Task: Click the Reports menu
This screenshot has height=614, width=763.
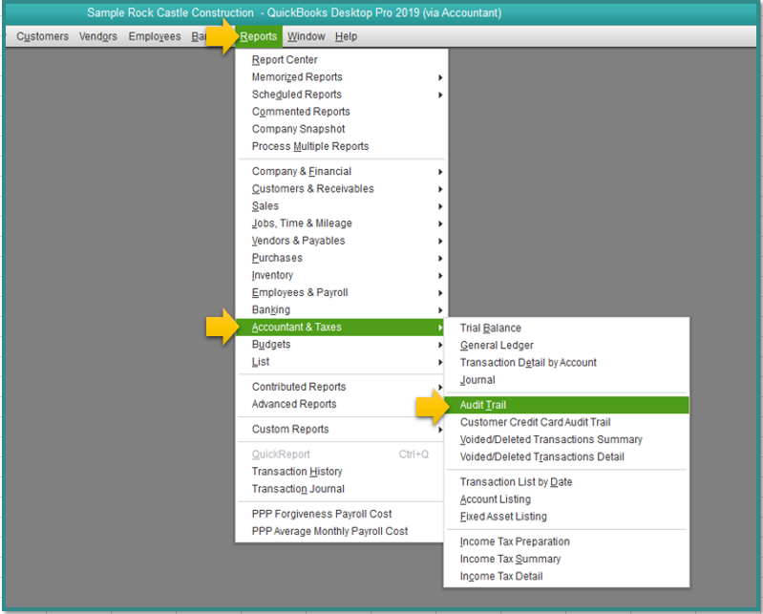Action: (x=259, y=36)
